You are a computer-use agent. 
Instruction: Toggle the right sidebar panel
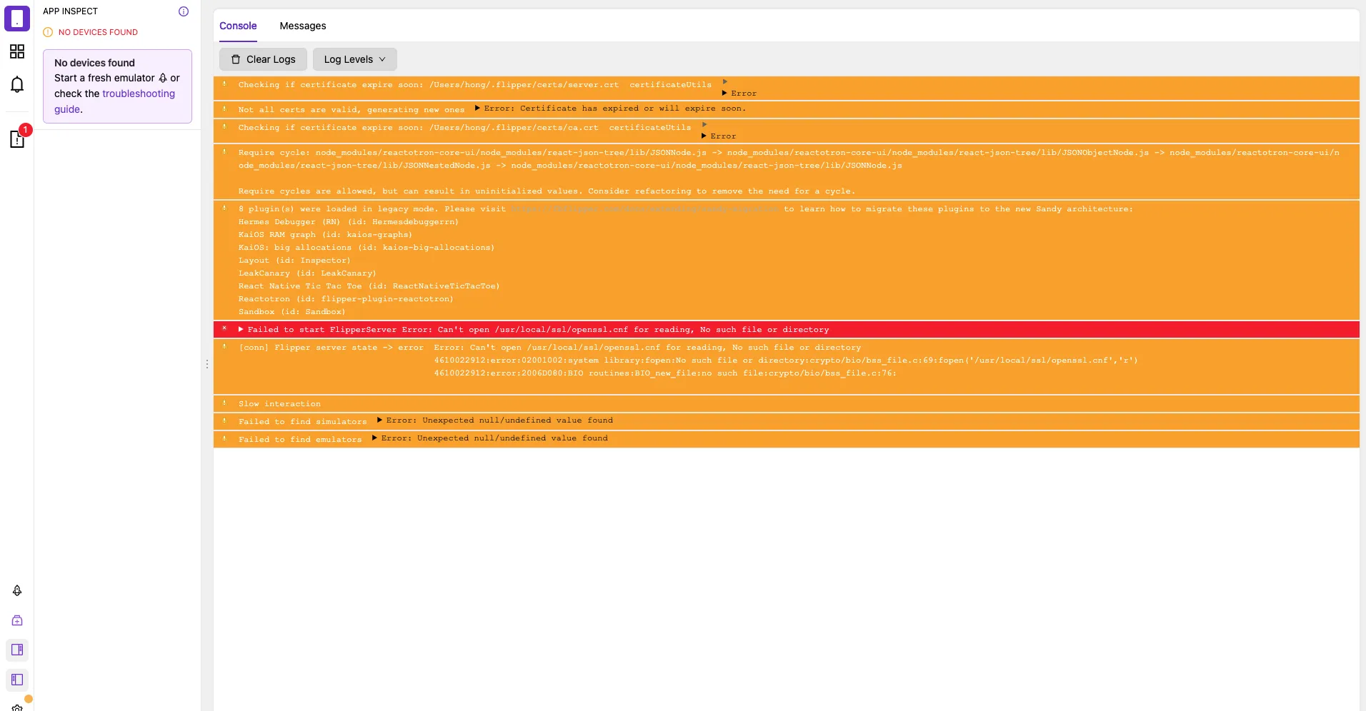[17, 650]
